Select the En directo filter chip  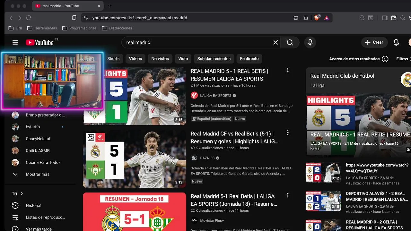(x=249, y=59)
